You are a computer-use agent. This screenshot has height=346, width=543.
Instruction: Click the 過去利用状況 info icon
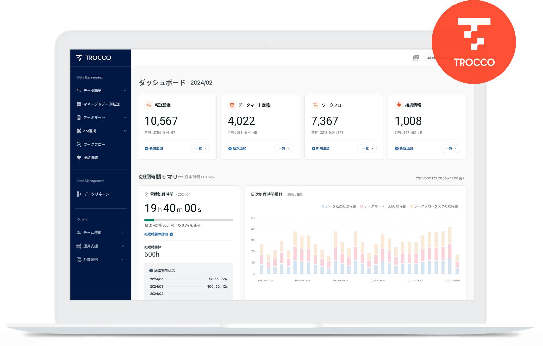click(x=151, y=270)
